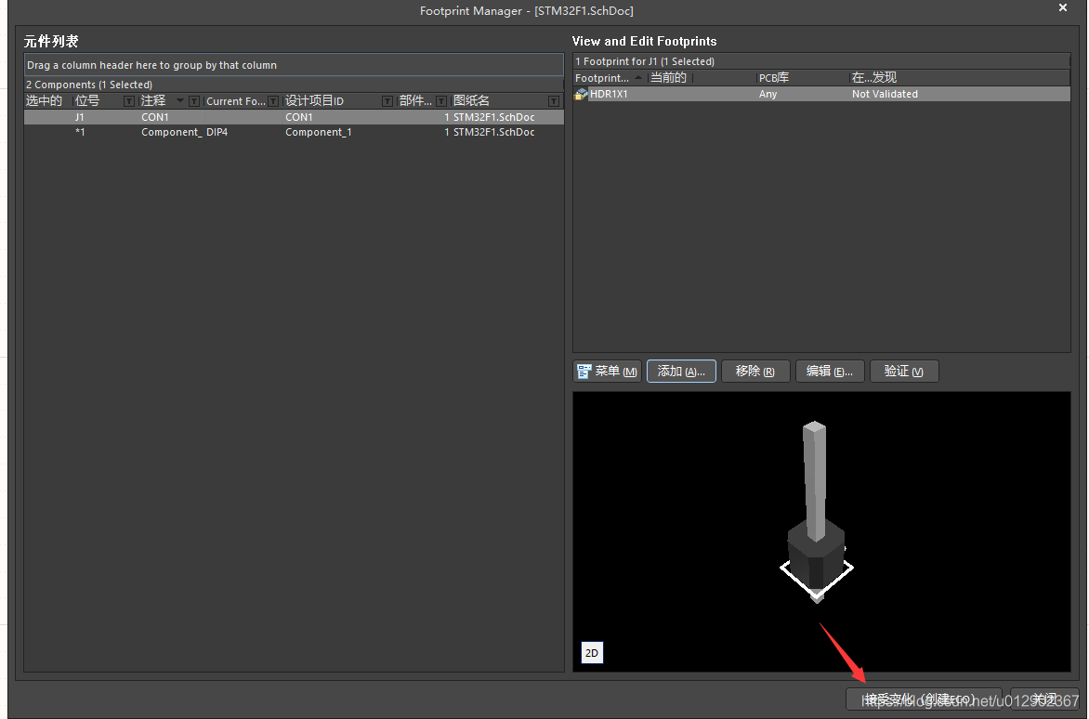1089x719 pixels.
Task: Open the 编辑 (E)... edit footprint dialog
Action: click(830, 372)
